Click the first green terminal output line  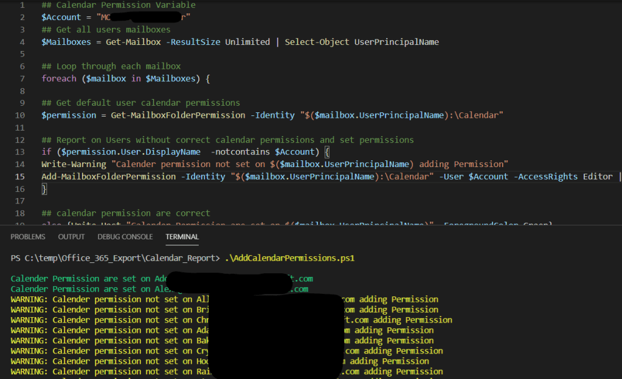(85, 279)
